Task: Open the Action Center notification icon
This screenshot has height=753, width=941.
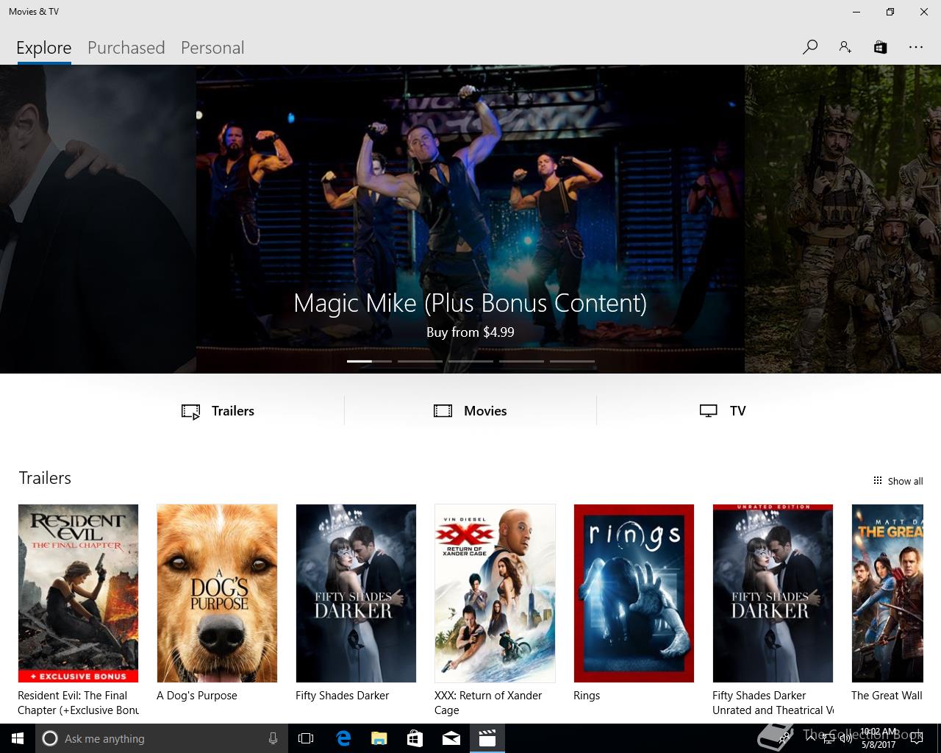Action: 916,738
